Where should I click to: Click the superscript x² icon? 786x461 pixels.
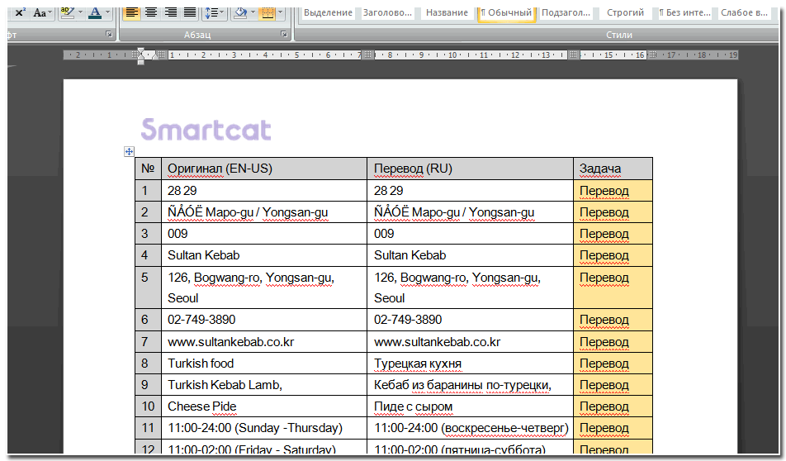coord(20,12)
